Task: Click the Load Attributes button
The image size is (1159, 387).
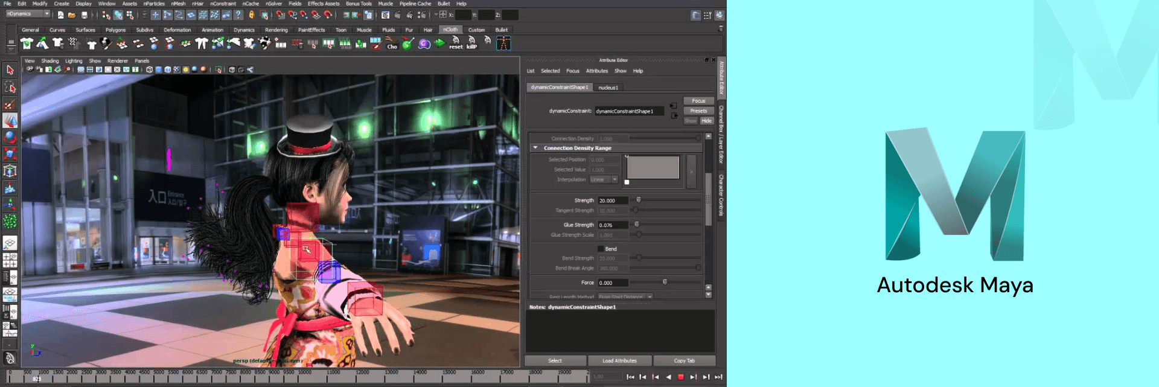Action: (619, 360)
